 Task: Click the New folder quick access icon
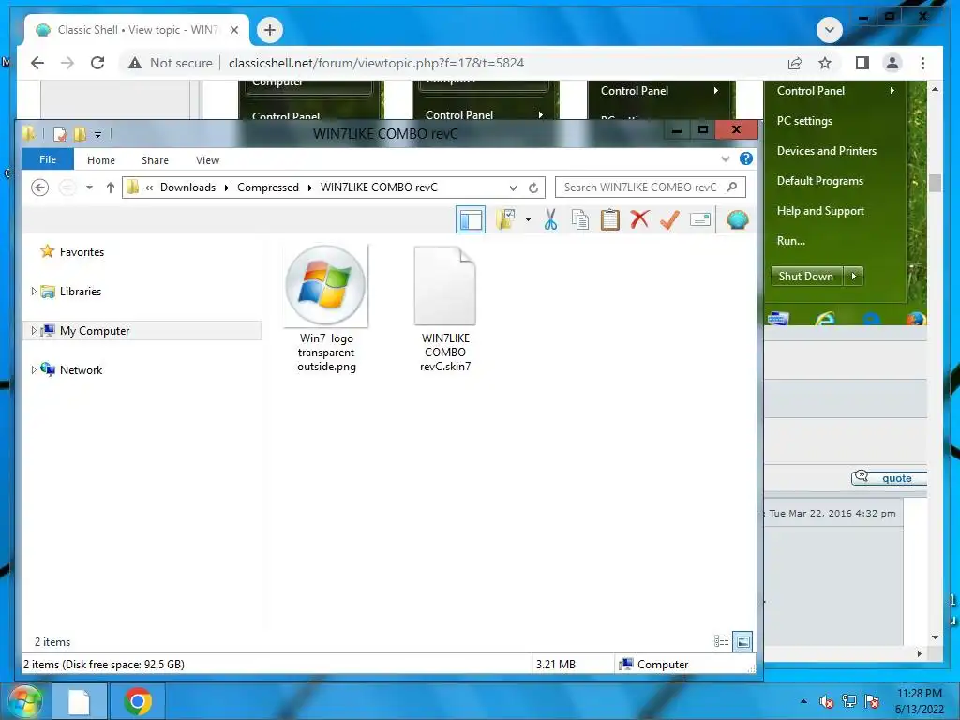80,133
